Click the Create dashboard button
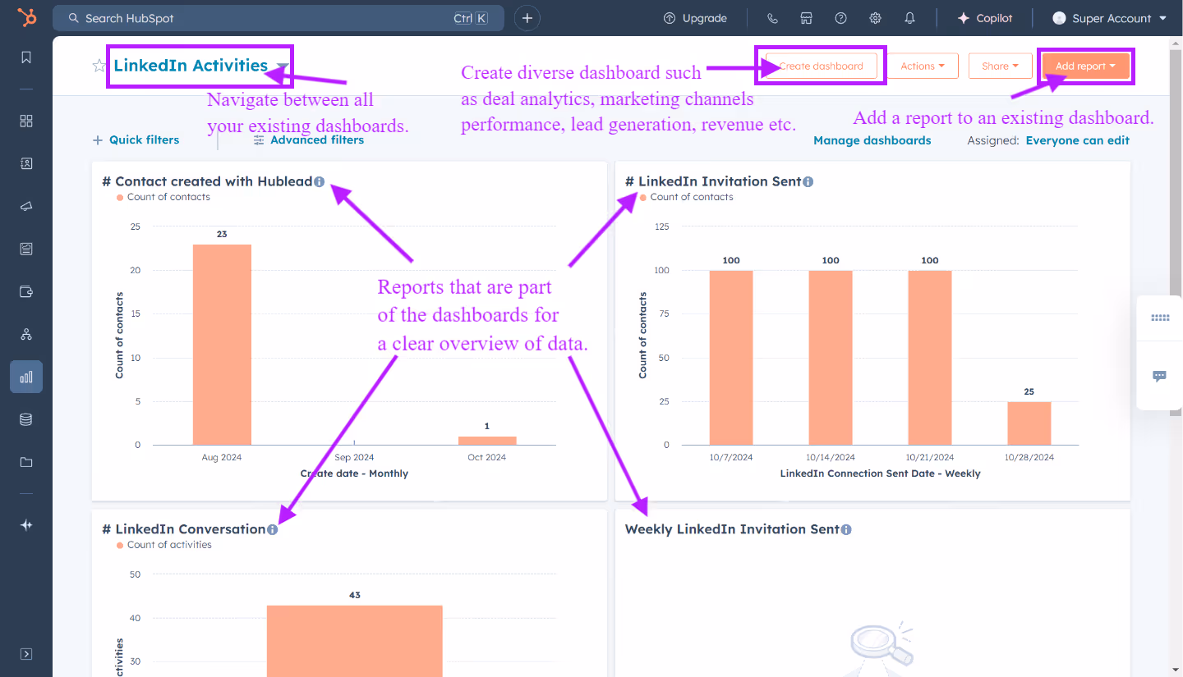Image resolution: width=1183 pixels, height=677 pixels. pyautogui.click(x=820, y=66)
